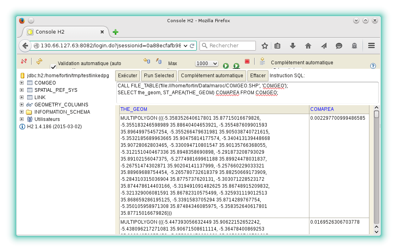
Task: Toggle the Validation automatique checkbox
Action: 53,66
